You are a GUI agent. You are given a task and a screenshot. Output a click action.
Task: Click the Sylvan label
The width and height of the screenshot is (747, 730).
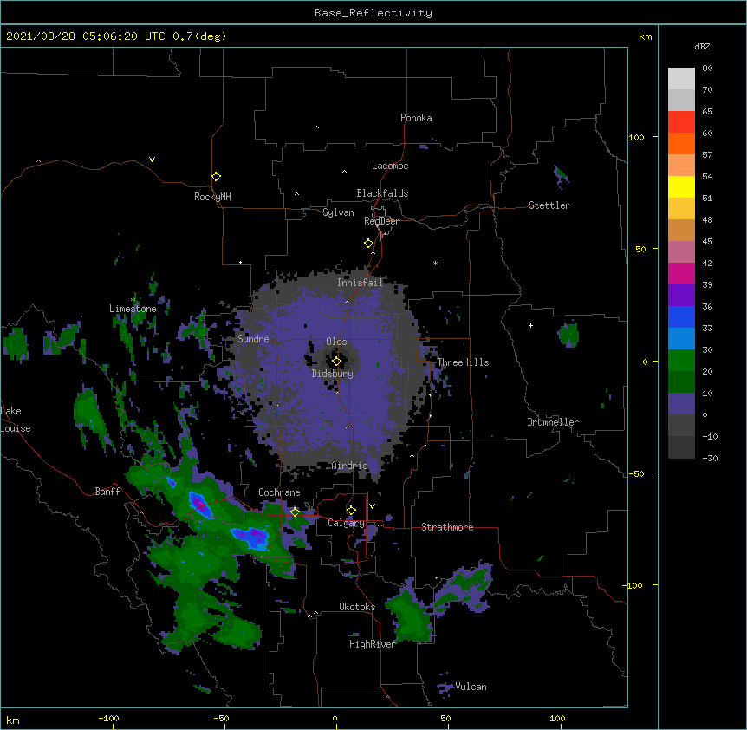[338, 212]
